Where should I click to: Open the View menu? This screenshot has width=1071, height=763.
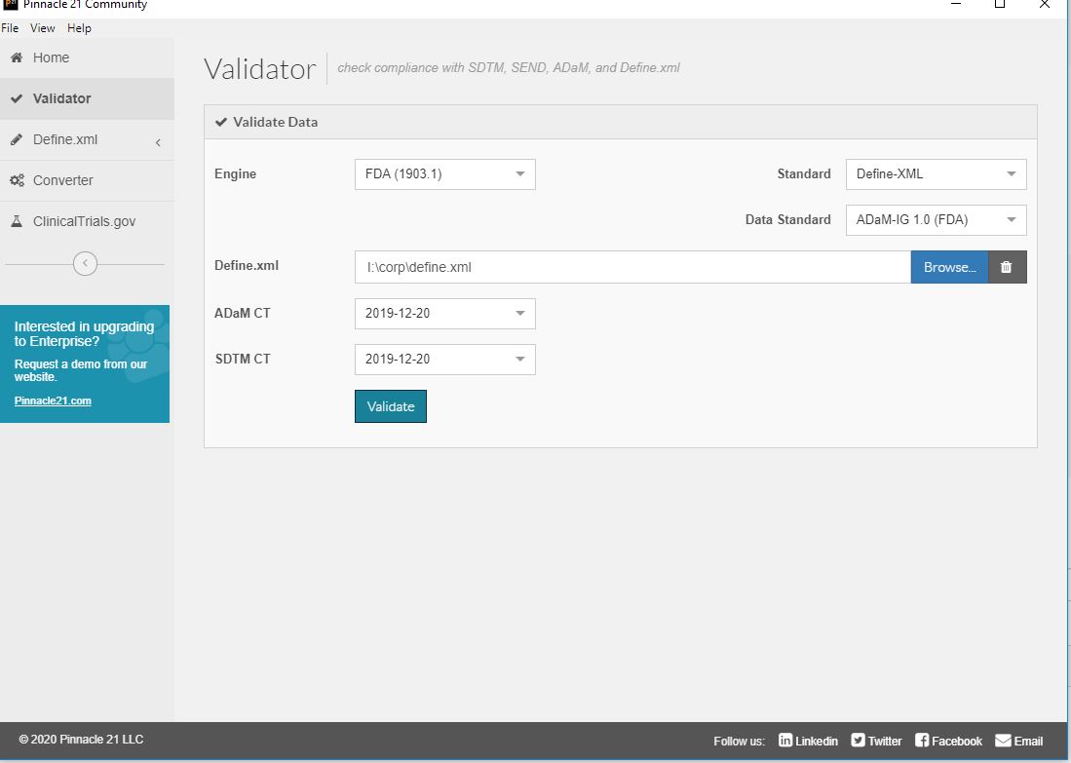(42, 28)
